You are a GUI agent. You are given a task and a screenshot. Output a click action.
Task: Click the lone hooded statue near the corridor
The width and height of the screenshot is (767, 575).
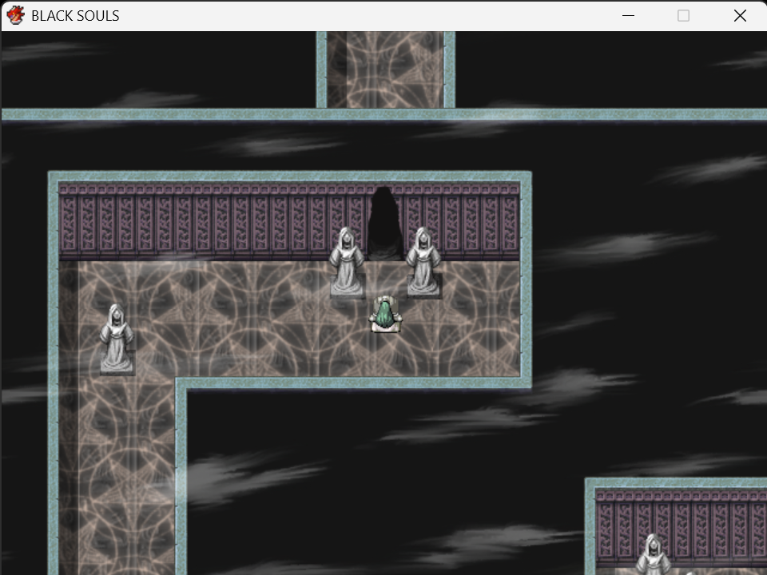click(117, 339)
